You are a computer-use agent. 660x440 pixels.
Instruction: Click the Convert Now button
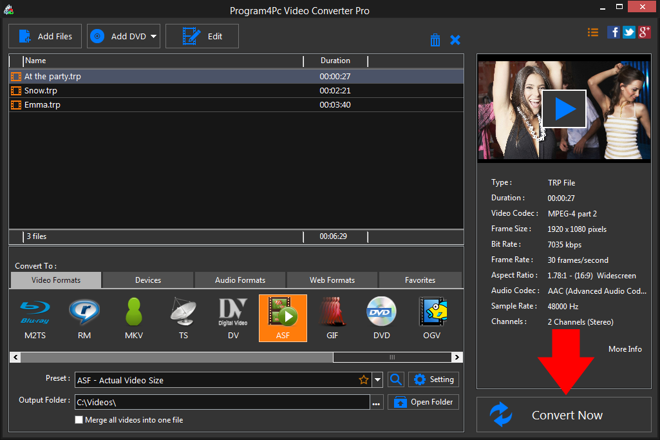(x=564, y=414)
